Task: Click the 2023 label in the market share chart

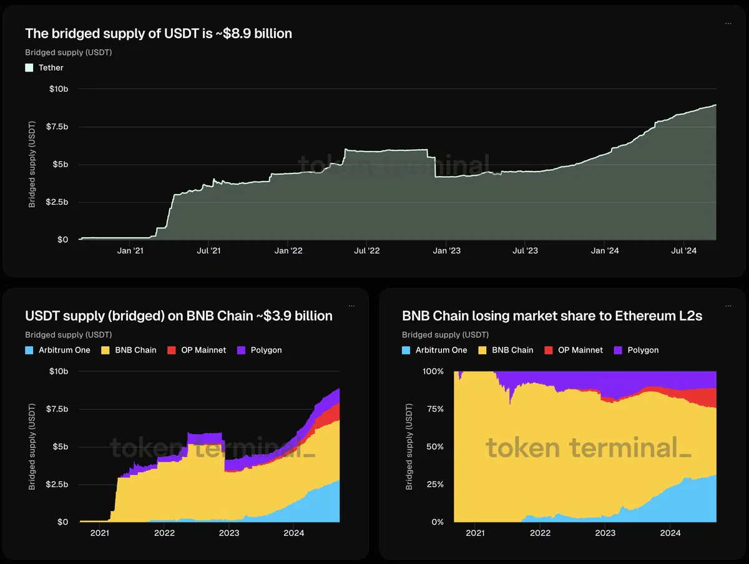Action: [x=605, y=533]
